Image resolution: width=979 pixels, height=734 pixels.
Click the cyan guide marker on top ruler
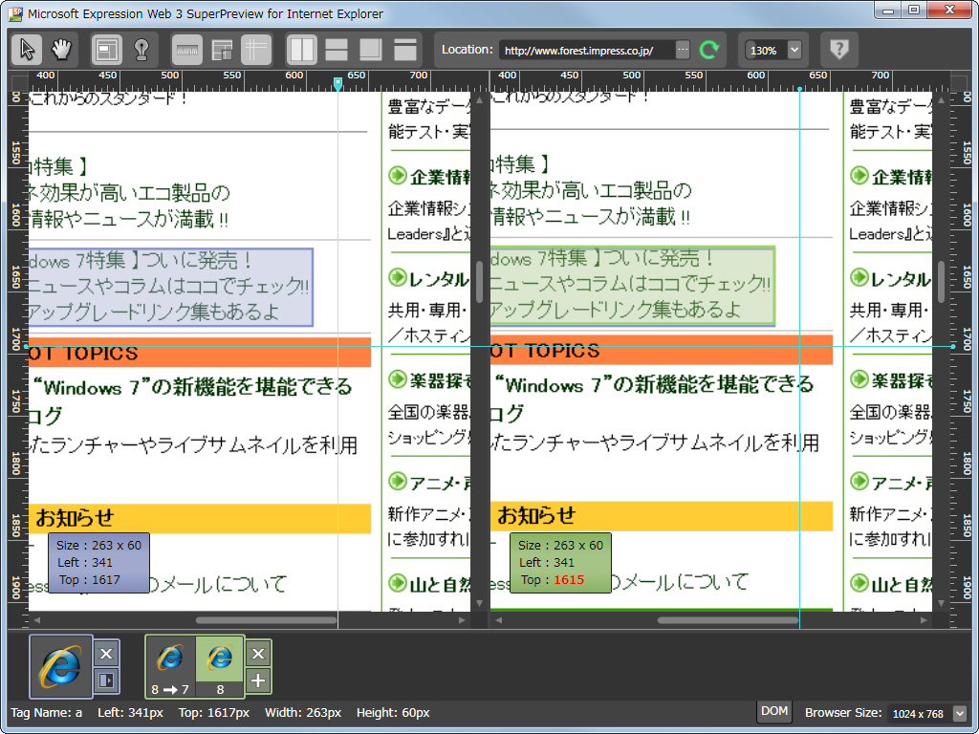[x=337, y=83]
